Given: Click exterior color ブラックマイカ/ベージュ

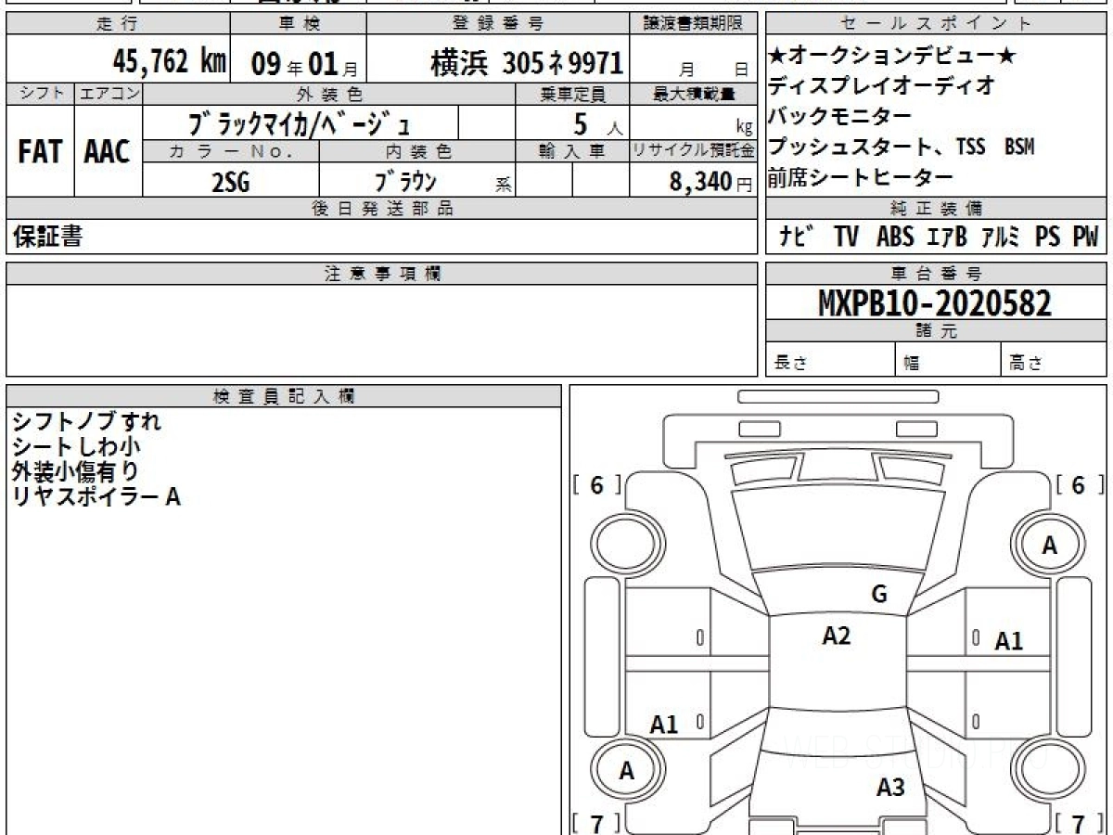Looking at the screenshot, I should click(x=298, y=123).
